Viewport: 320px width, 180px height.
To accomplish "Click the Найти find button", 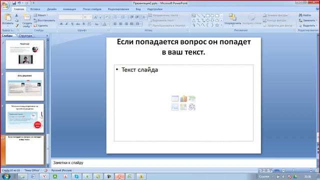I will click(305, 15).
